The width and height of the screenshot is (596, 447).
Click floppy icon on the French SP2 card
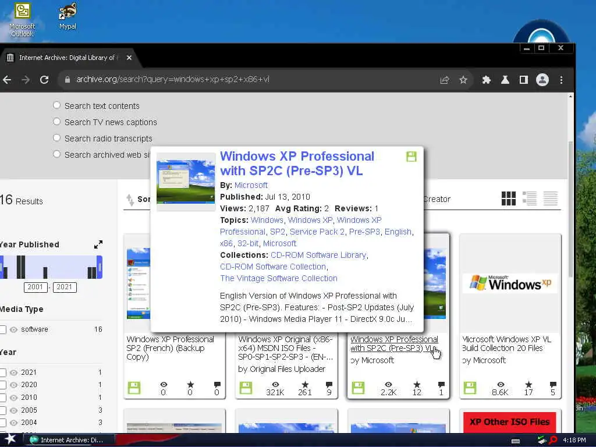click(x=134, y=388)
